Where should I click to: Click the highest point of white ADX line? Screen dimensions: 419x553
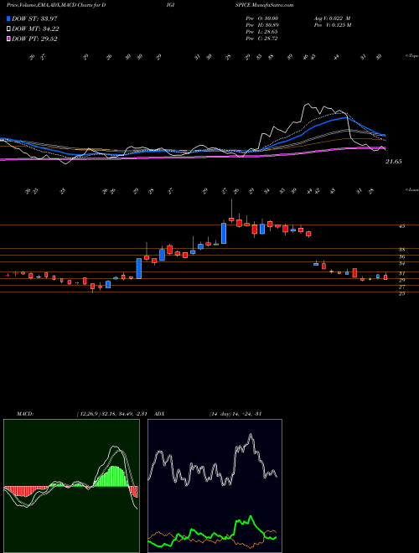[x=251, y=435]
